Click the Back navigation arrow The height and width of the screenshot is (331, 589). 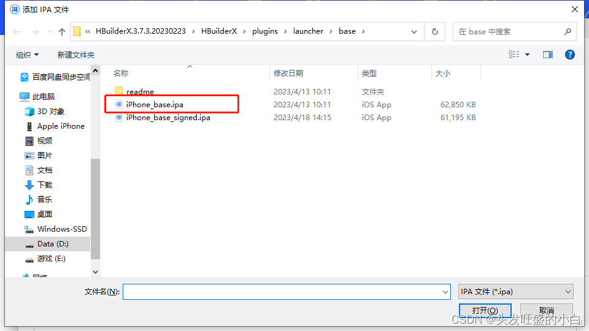pos(17,32)
